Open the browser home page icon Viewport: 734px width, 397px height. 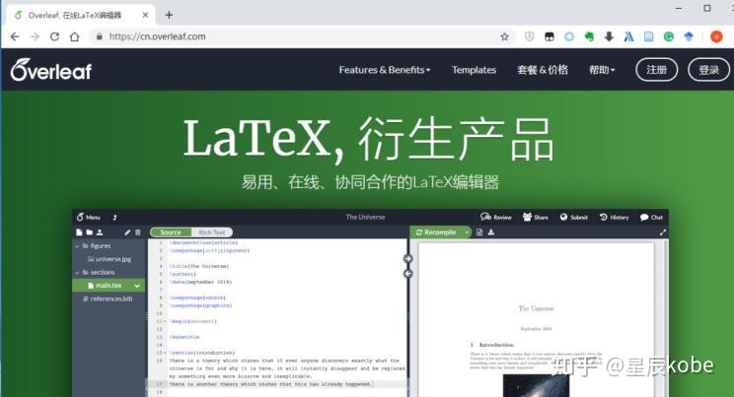[74, 36]
